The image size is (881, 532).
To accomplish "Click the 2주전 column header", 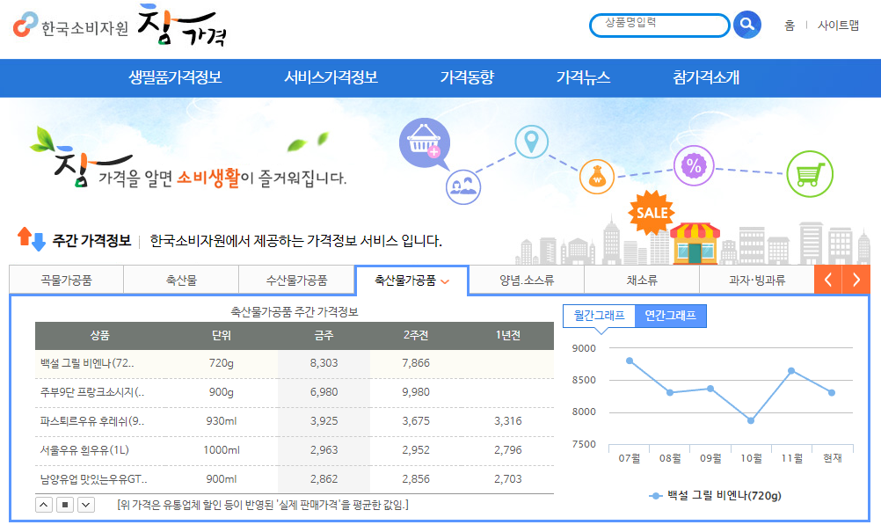I will (x=416, y=335).
